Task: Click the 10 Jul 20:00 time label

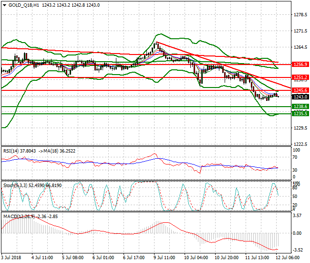Action: coord(227,258)
